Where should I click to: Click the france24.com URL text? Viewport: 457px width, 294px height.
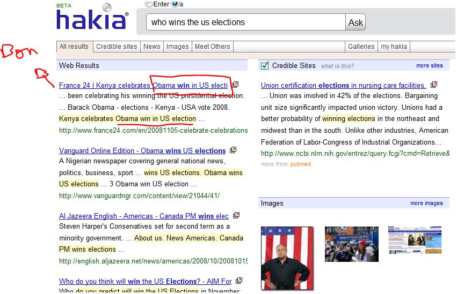[x=153, y=131]
